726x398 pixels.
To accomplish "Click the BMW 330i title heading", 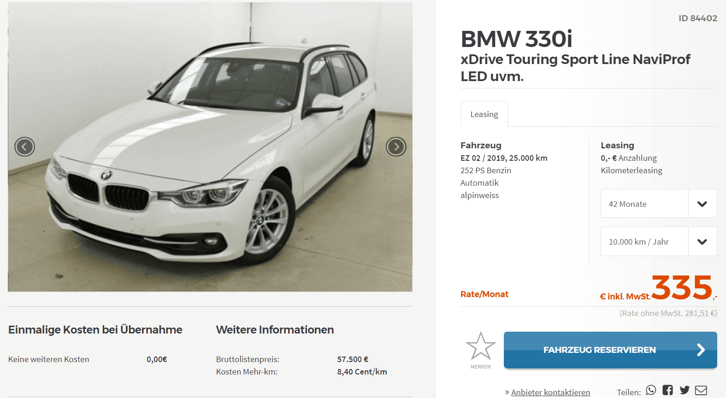I will click(516, 39).
